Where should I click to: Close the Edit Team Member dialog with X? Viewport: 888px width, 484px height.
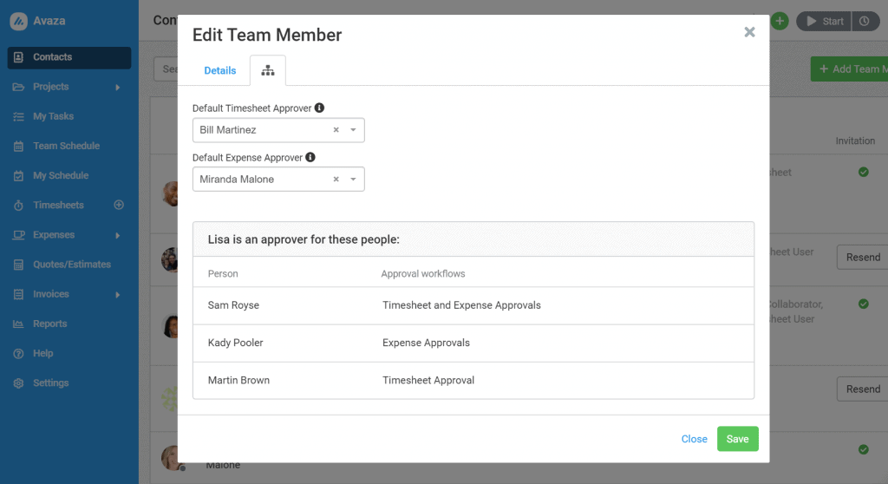click(749, 33)
